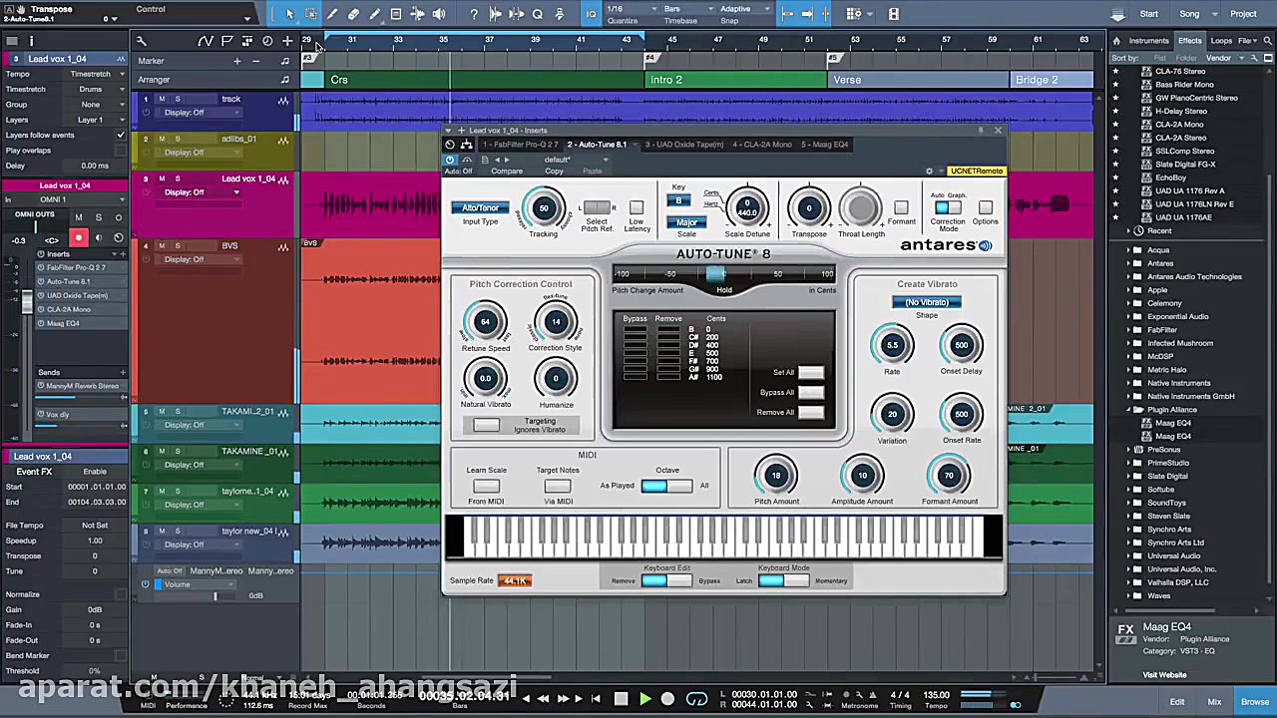Toggle Targeting Ignores Vibrato
Image resolution: width=1277 pixels, height=718 pixels.
[486, 426]
